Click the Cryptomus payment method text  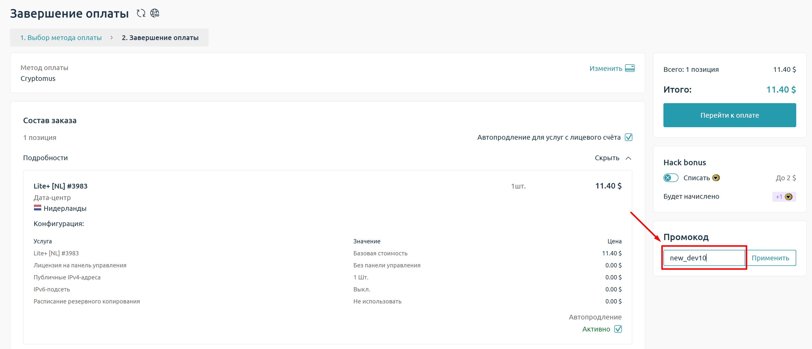coord(38,79)
